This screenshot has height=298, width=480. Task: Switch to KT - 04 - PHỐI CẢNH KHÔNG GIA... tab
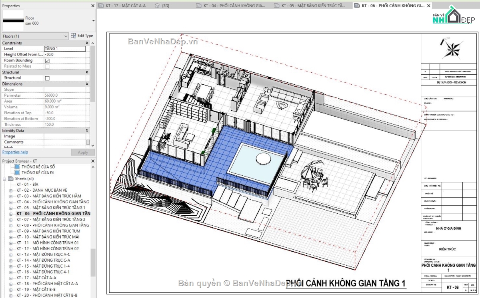pyautogui.click(x=234, y=6)
